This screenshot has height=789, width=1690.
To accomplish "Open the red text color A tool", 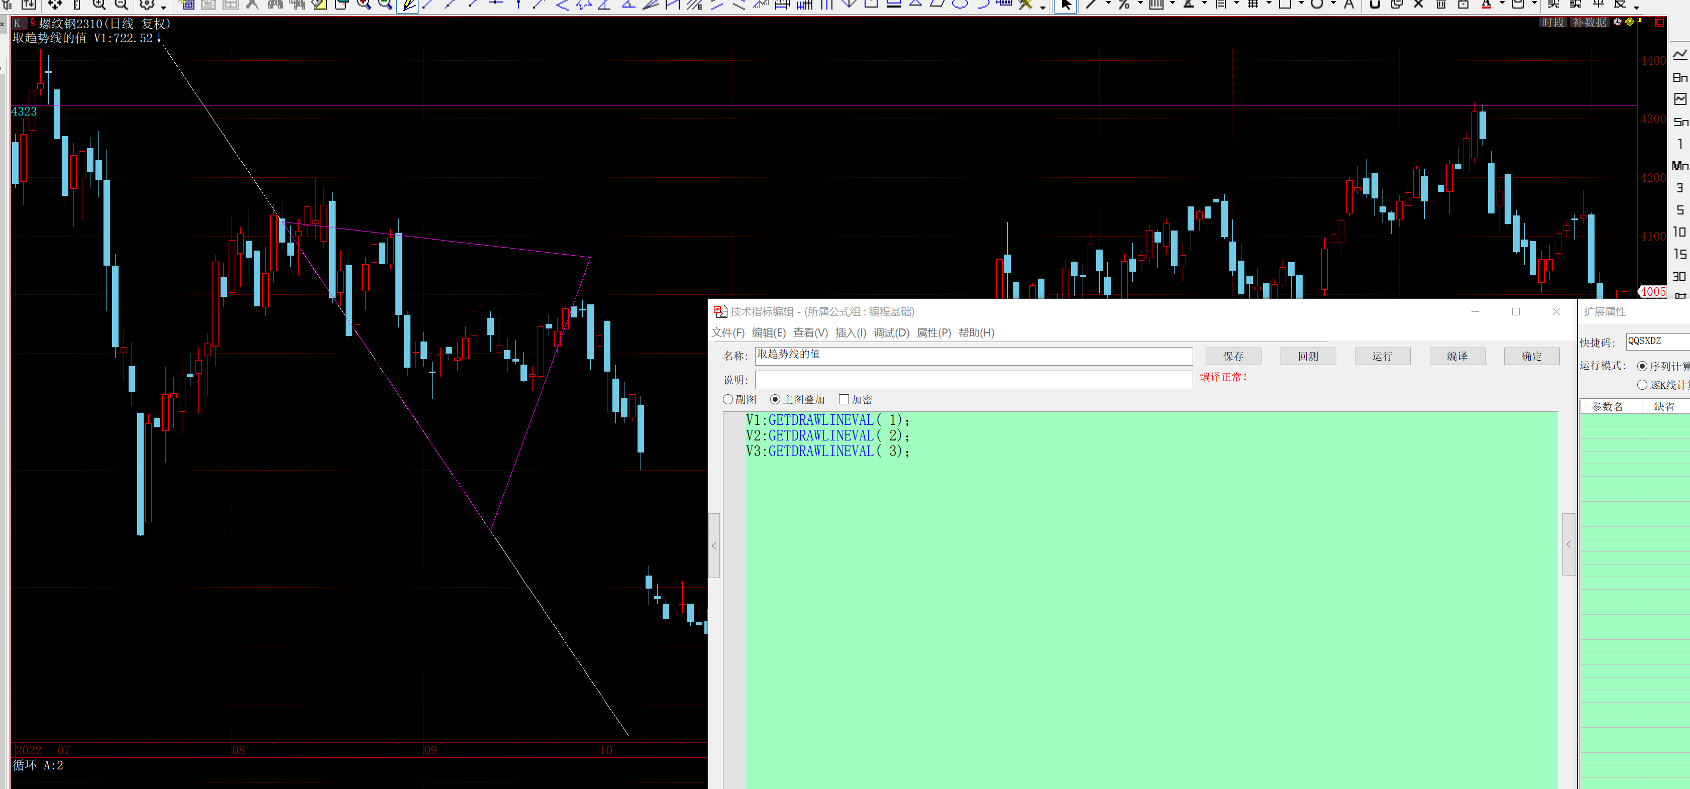I will [1486, 5].
